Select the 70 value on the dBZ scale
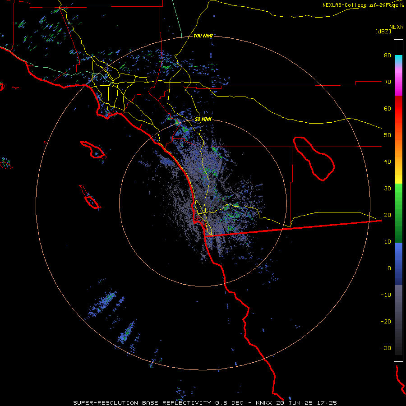 coord(388,82)
